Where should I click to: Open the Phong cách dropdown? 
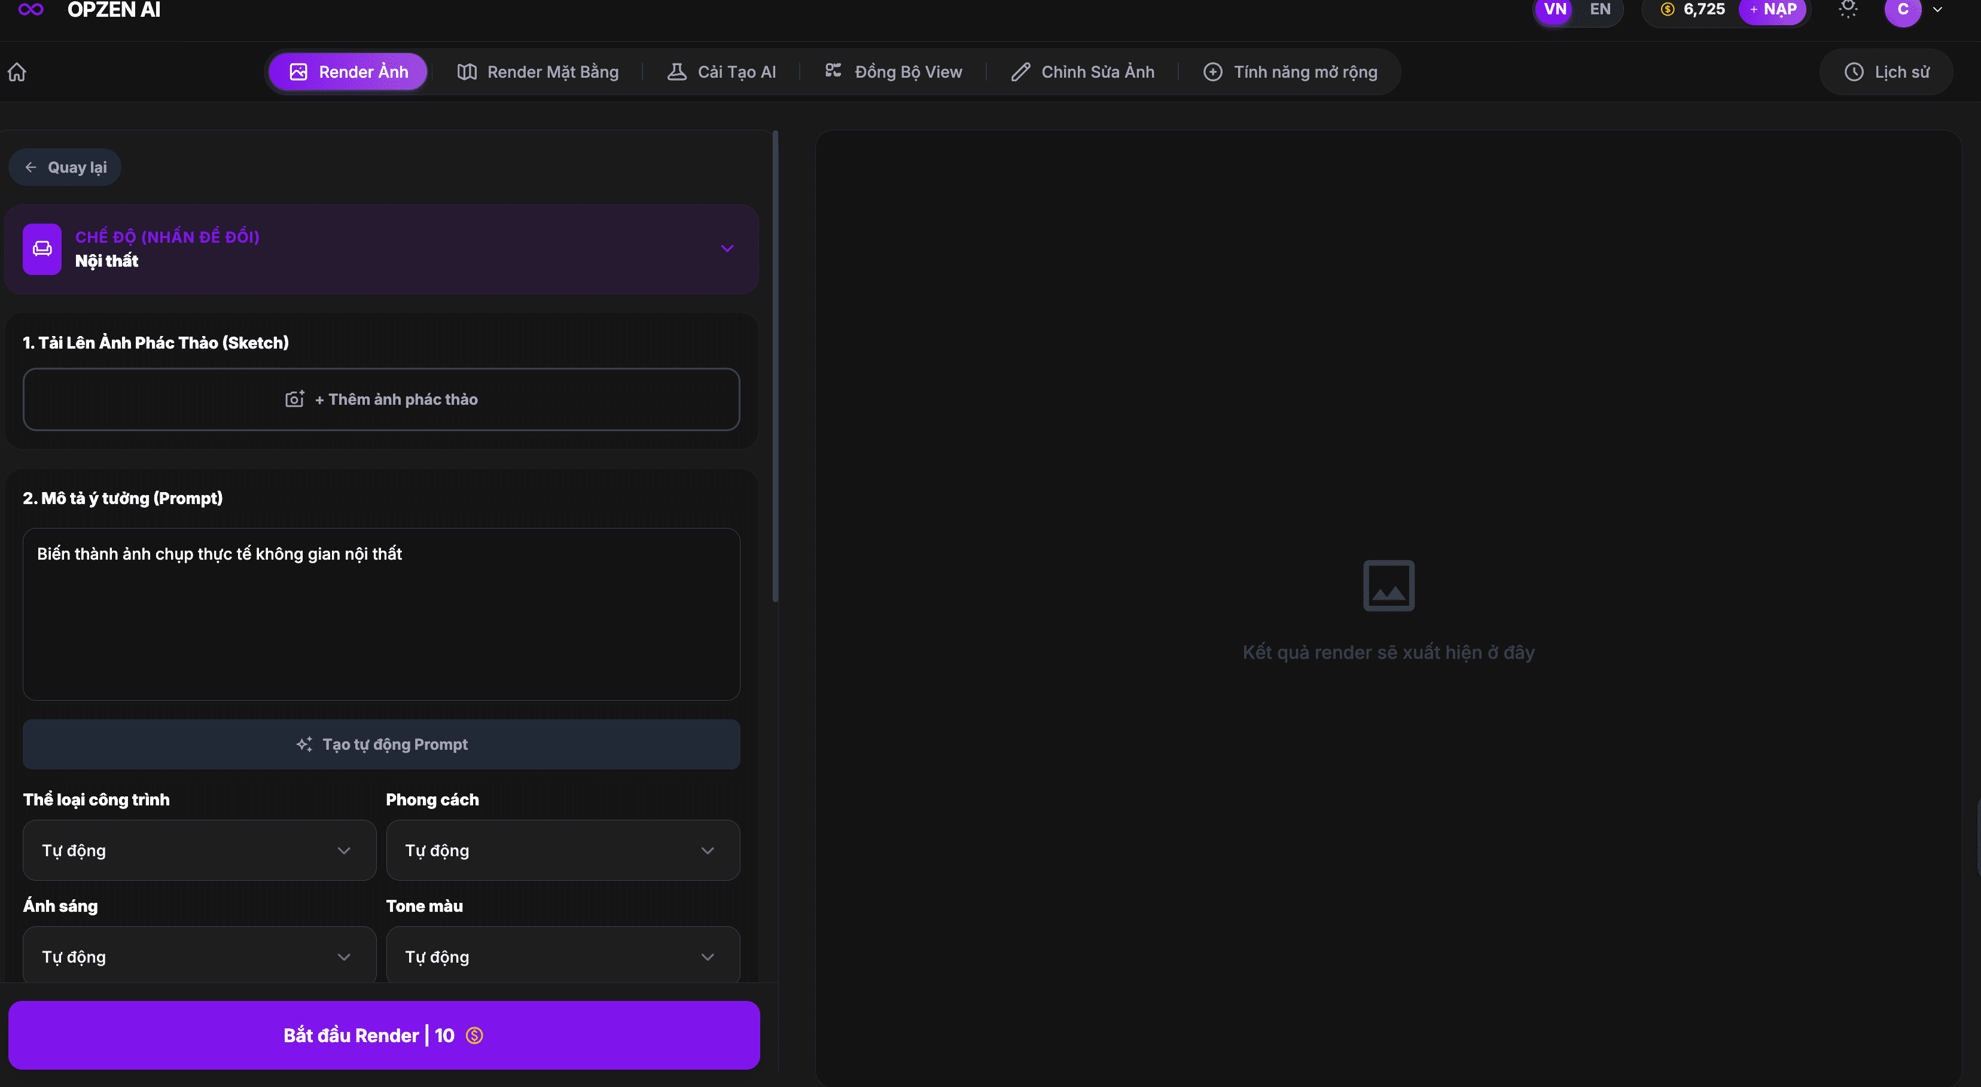[x=562, y=850]
